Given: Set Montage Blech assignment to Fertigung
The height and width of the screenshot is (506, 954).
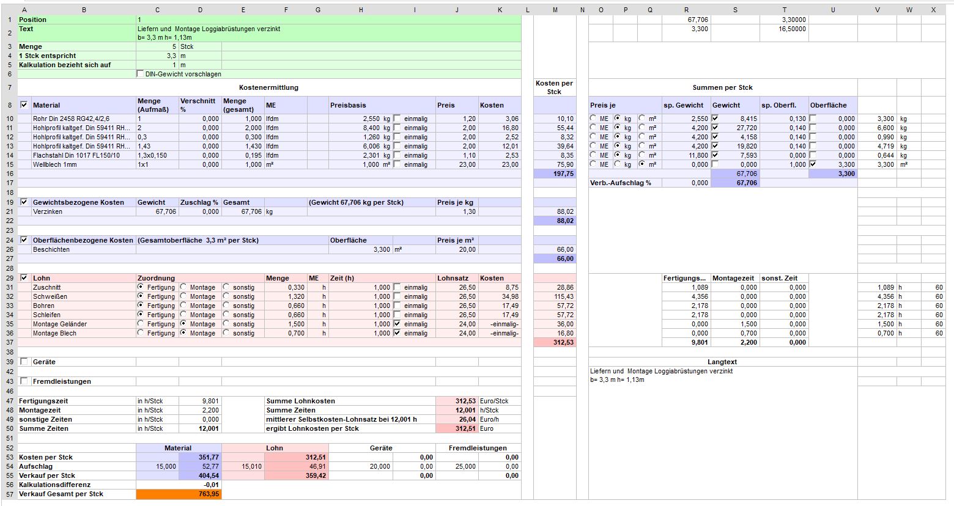Looking at the screenshot, I should pos(141,333).
